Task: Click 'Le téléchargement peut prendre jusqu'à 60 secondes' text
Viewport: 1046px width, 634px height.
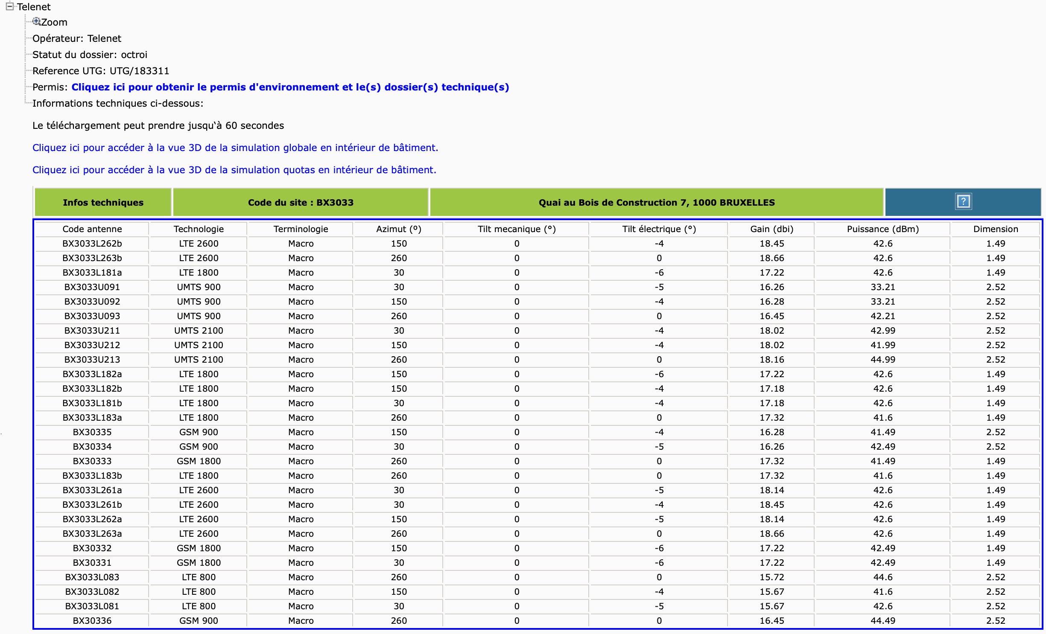Action: (x=158, y=125)
